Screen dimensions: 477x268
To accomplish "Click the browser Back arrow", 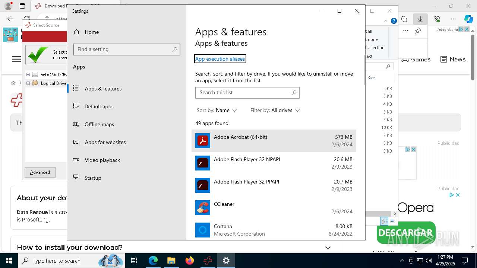I will 10,19.
